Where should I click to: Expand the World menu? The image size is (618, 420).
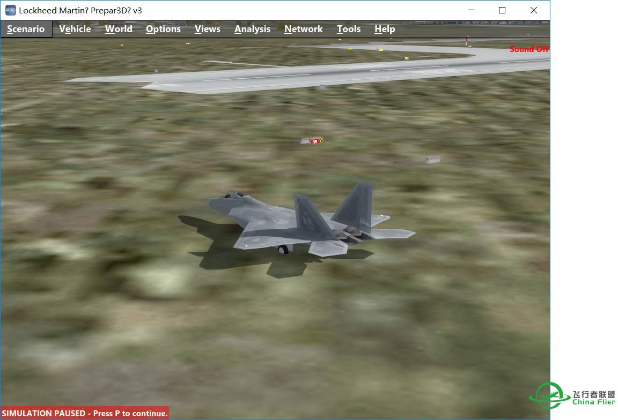119,29
